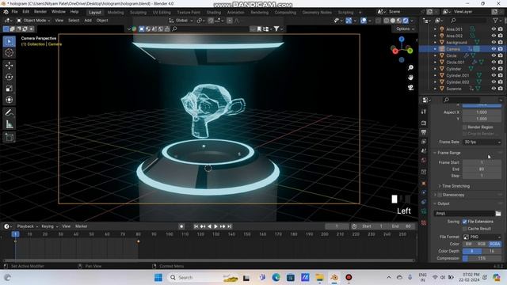This screenshot has height=285, width=507.
Task: Switch to the Modeling workspace tab
Action: pyautogui.click(x=116, y=13)
